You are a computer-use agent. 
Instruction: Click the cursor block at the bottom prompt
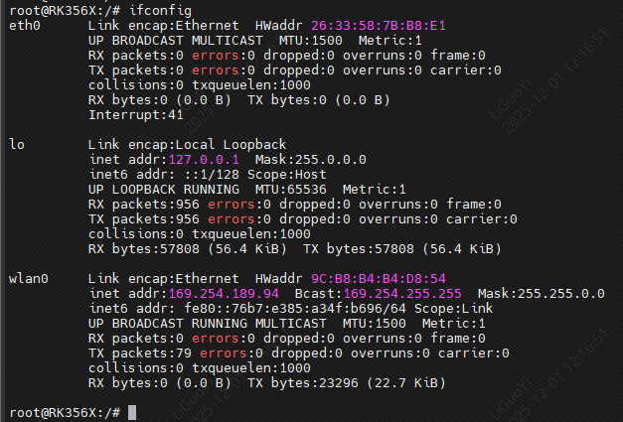pos(132,412)
